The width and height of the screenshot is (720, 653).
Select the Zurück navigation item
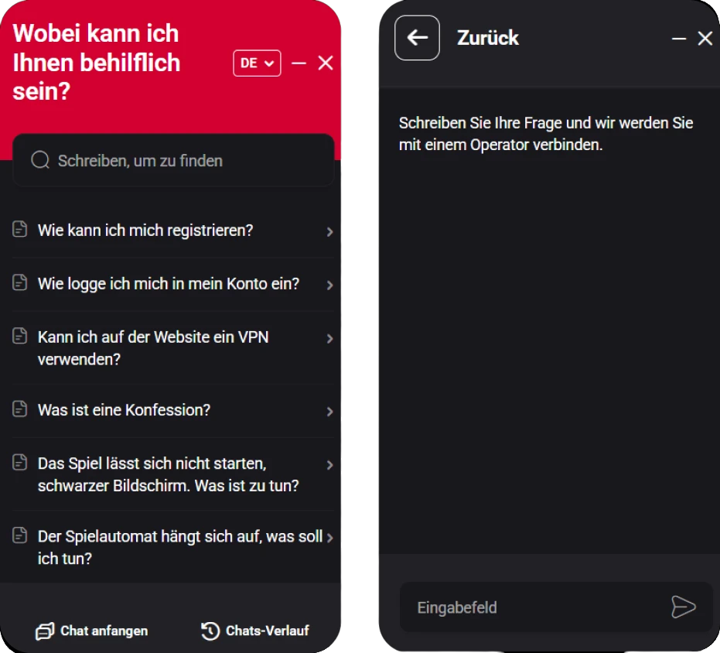488,38
